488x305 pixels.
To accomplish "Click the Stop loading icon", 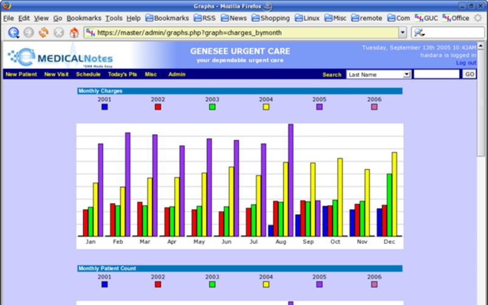I will pyautogui.click(x=59, y=32).
